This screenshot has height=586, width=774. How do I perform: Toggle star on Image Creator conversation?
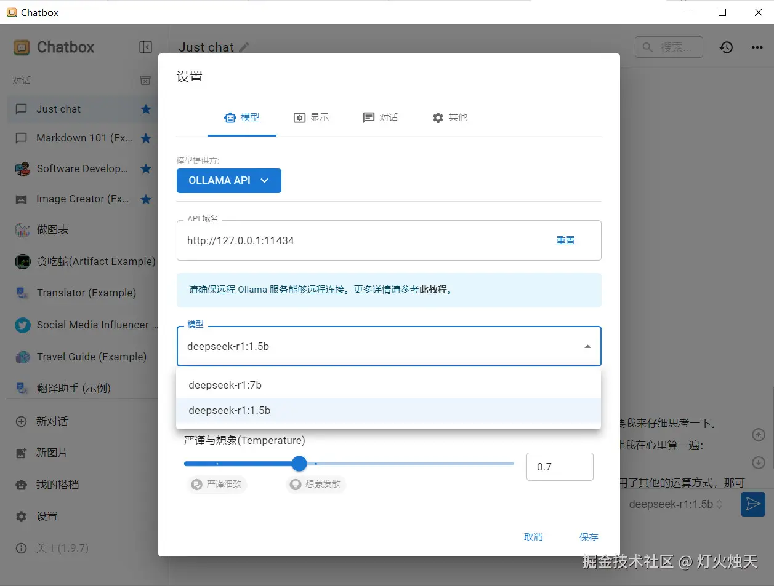click(x=146, y=199)
